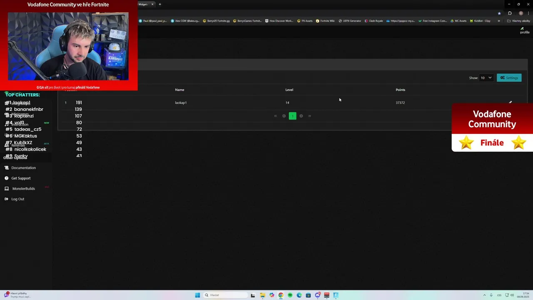The height and width of the screenshot is (300, 533).
Task: Open the Get Support sidebar link
Action: 21,178
